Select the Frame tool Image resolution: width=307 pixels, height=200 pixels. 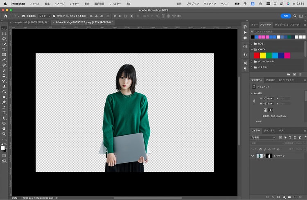point(4,55)
